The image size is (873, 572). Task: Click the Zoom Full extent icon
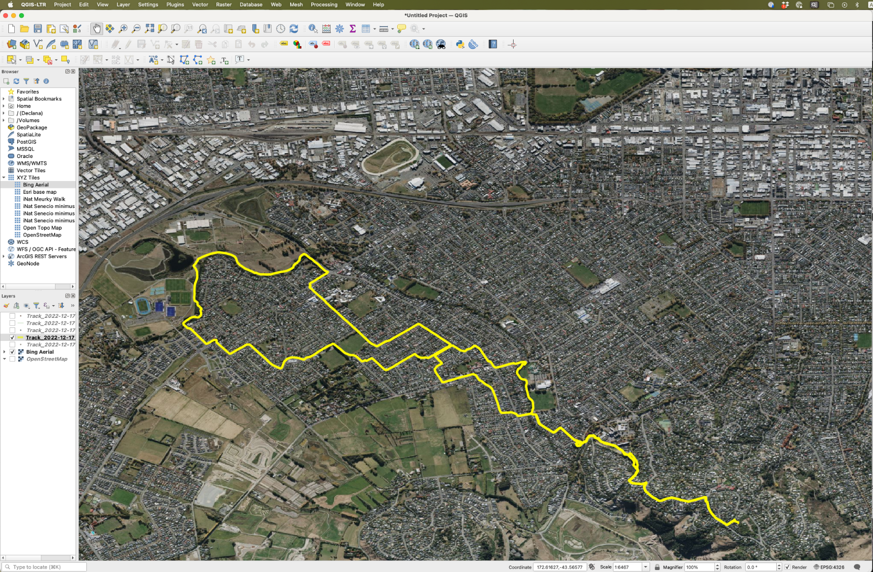pyautogui.click(x=150, y=29)
